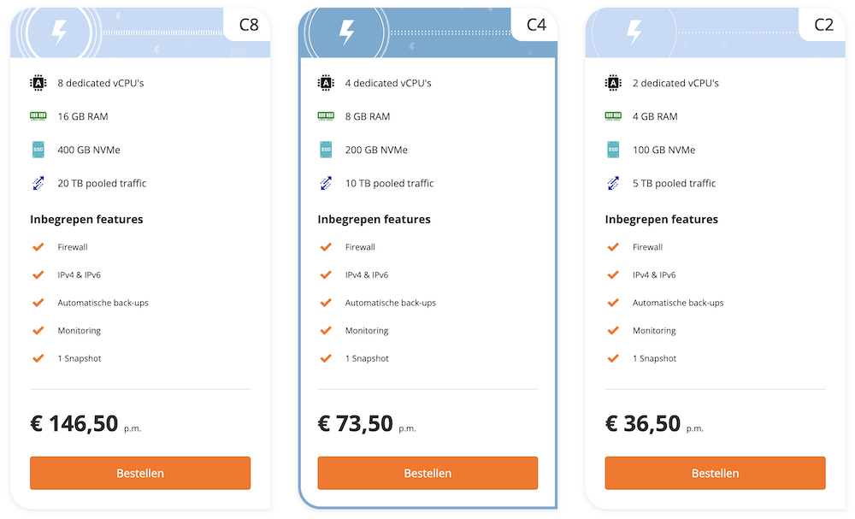
Task: Click Bestellen on the C4 plan
Action: click(x=427, y=473)
